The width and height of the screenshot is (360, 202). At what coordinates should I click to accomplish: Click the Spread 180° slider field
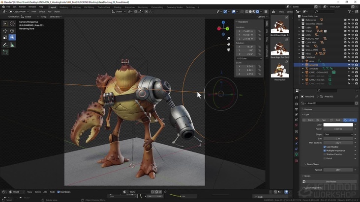(x=338, y=170)
